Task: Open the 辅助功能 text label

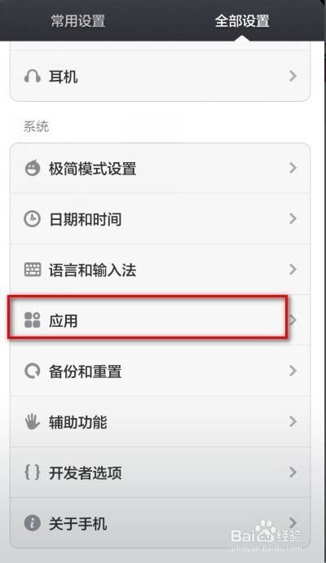Action: tap(78, 422)
